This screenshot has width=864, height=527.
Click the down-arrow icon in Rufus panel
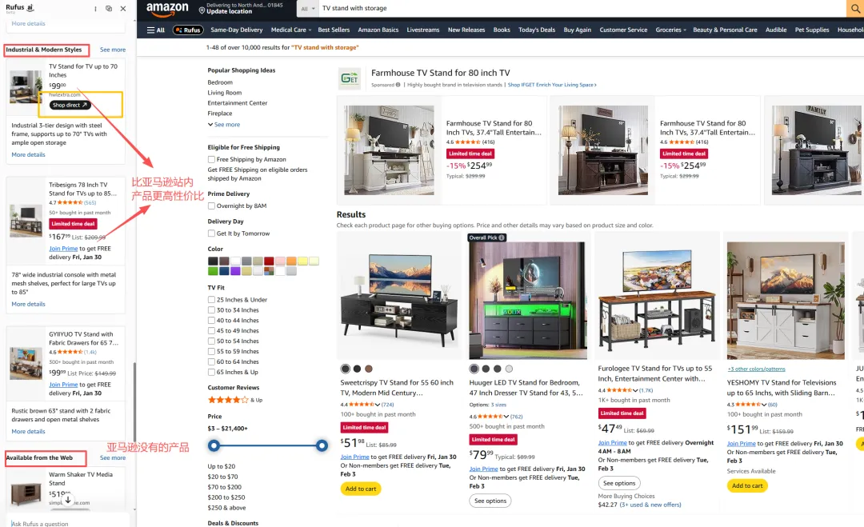(68, 500)
